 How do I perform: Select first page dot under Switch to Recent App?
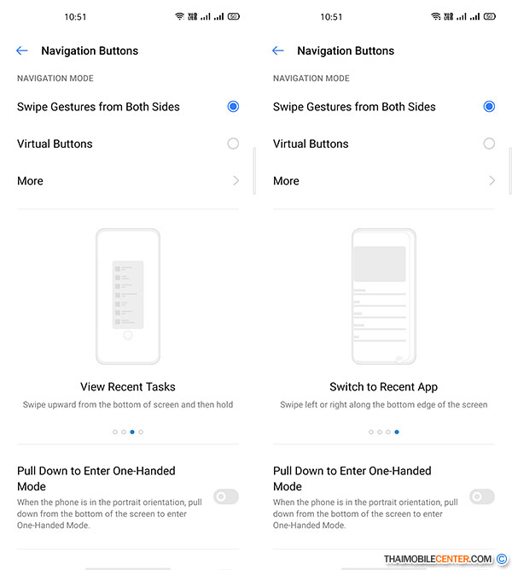371,432
